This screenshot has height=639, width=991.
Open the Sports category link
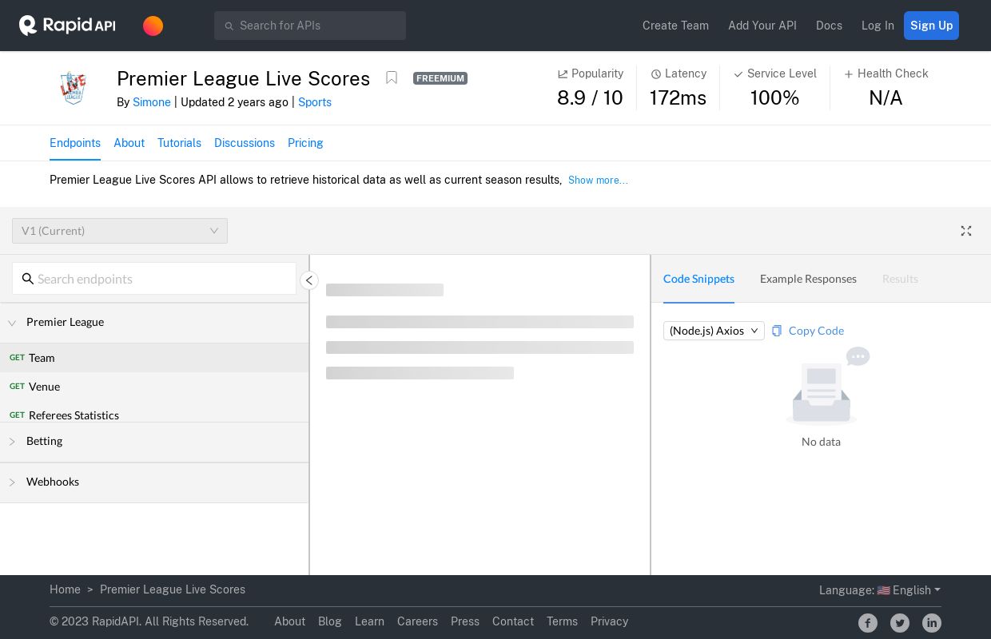pyautogui.click(x=315, y=102)
